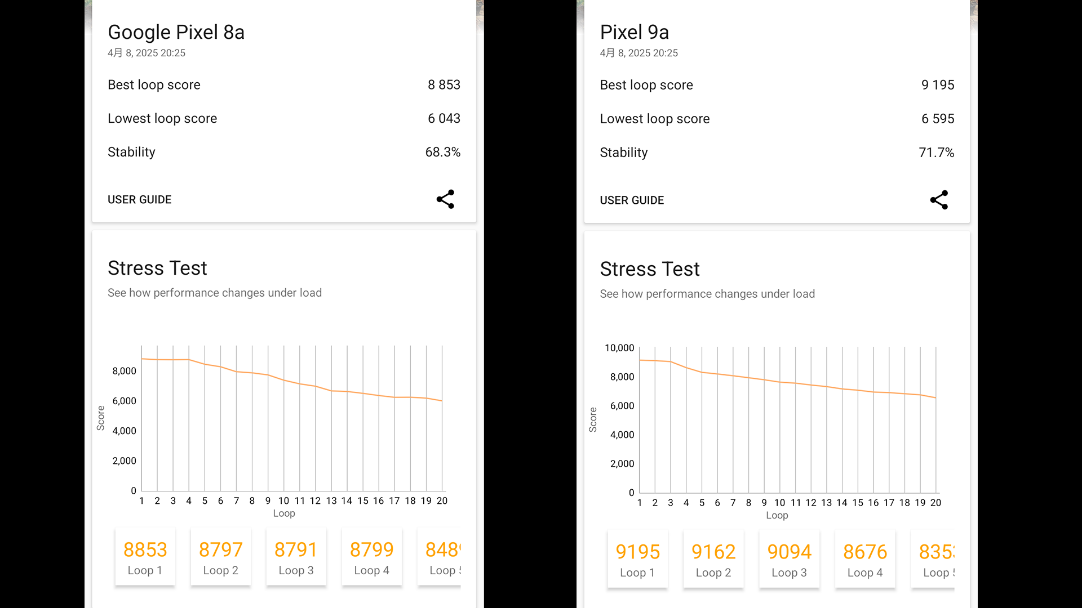Select Loop 3 score 8791 tile
This screenshot has height=608, width=1082.
point(296,557)
